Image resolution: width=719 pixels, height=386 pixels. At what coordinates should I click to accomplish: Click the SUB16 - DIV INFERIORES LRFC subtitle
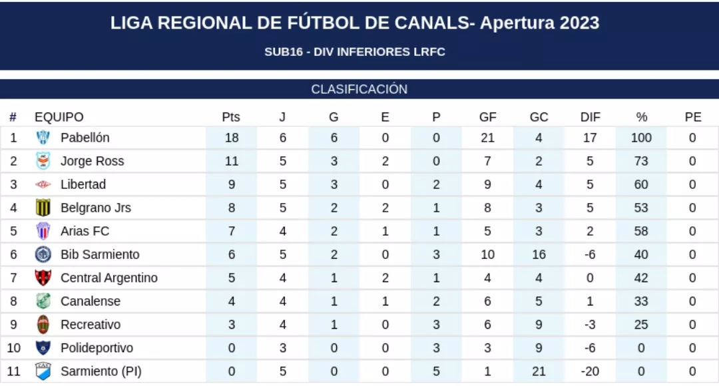pyautogui.click(x=355, y=52)
